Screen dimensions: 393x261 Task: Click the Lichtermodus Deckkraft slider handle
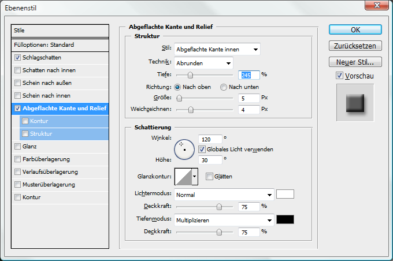[x=219, y=207]
